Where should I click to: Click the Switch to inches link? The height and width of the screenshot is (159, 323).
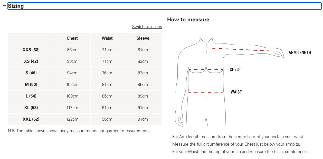(x=147, y=27)
